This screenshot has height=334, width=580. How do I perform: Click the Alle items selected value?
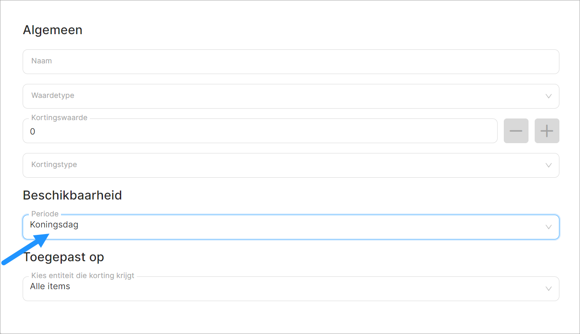(50, 286)
